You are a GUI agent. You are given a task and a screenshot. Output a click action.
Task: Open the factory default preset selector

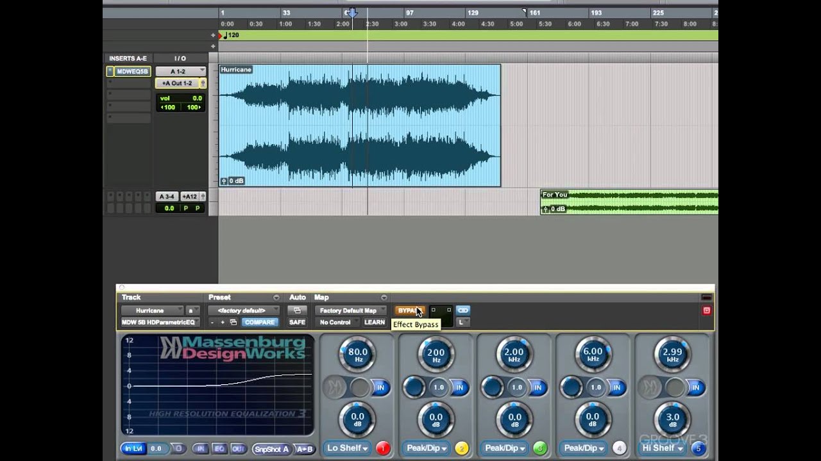point(243,311)
